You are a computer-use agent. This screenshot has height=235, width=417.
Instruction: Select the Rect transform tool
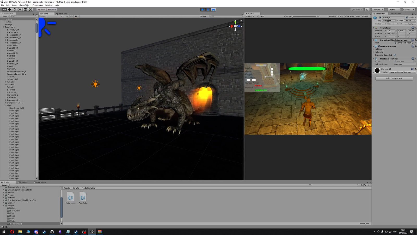tap(25, 10)
